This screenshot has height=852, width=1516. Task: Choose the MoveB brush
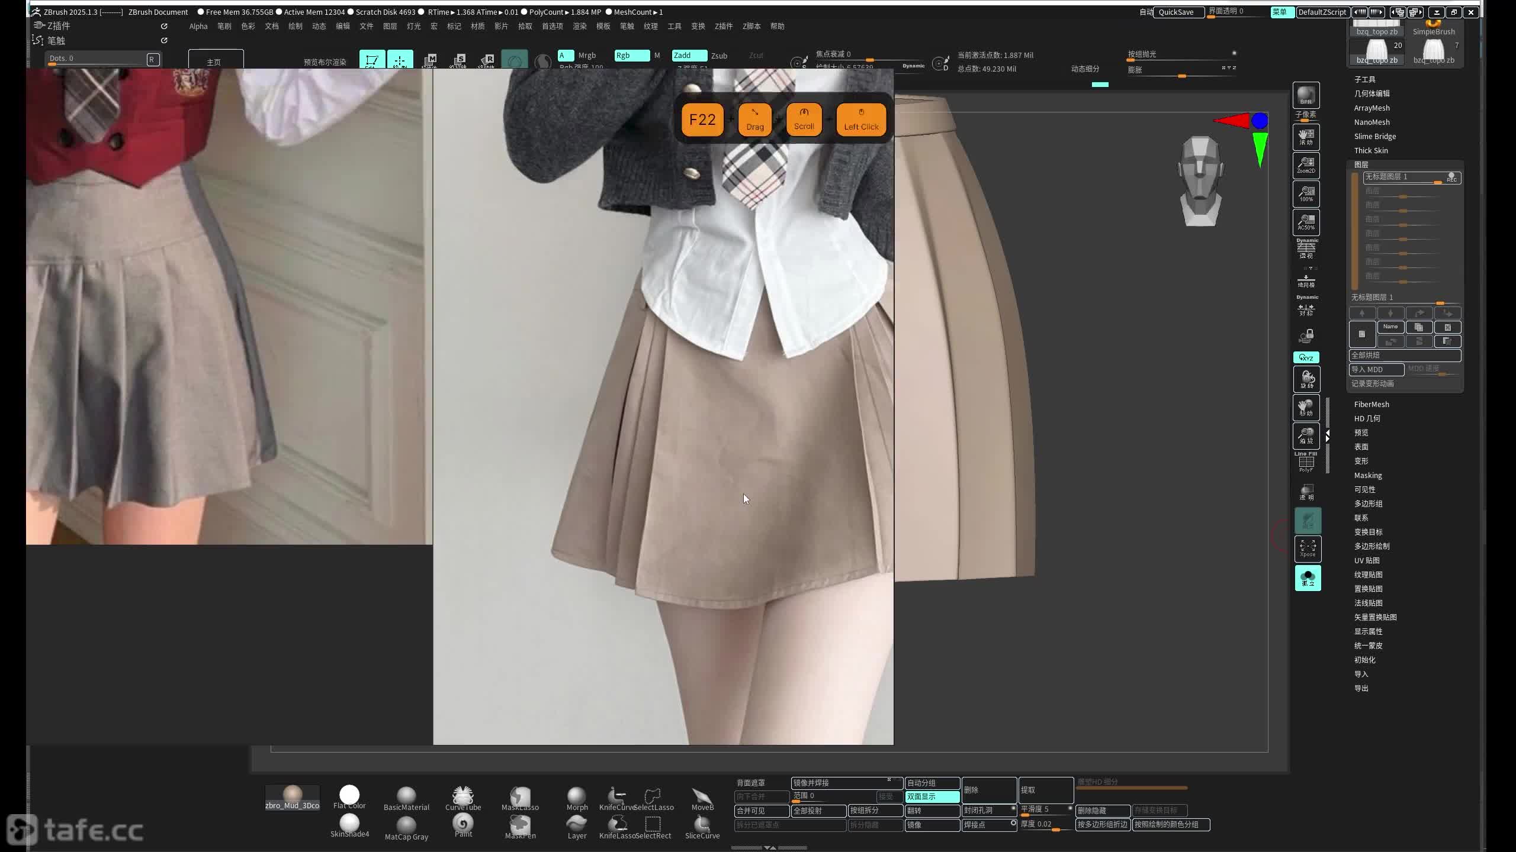point(702,798)
